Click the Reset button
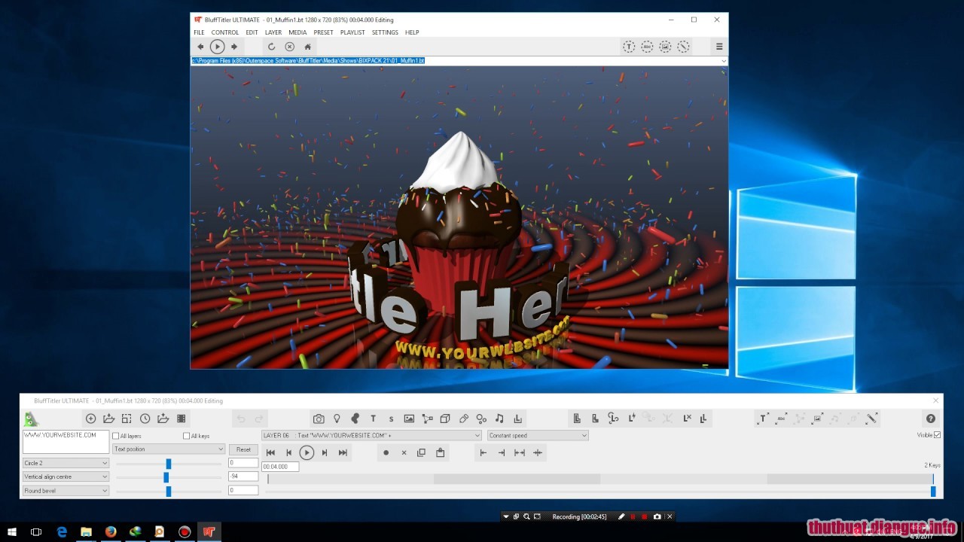Viewport: 964px width, 542px height. [x=243, y=449]
